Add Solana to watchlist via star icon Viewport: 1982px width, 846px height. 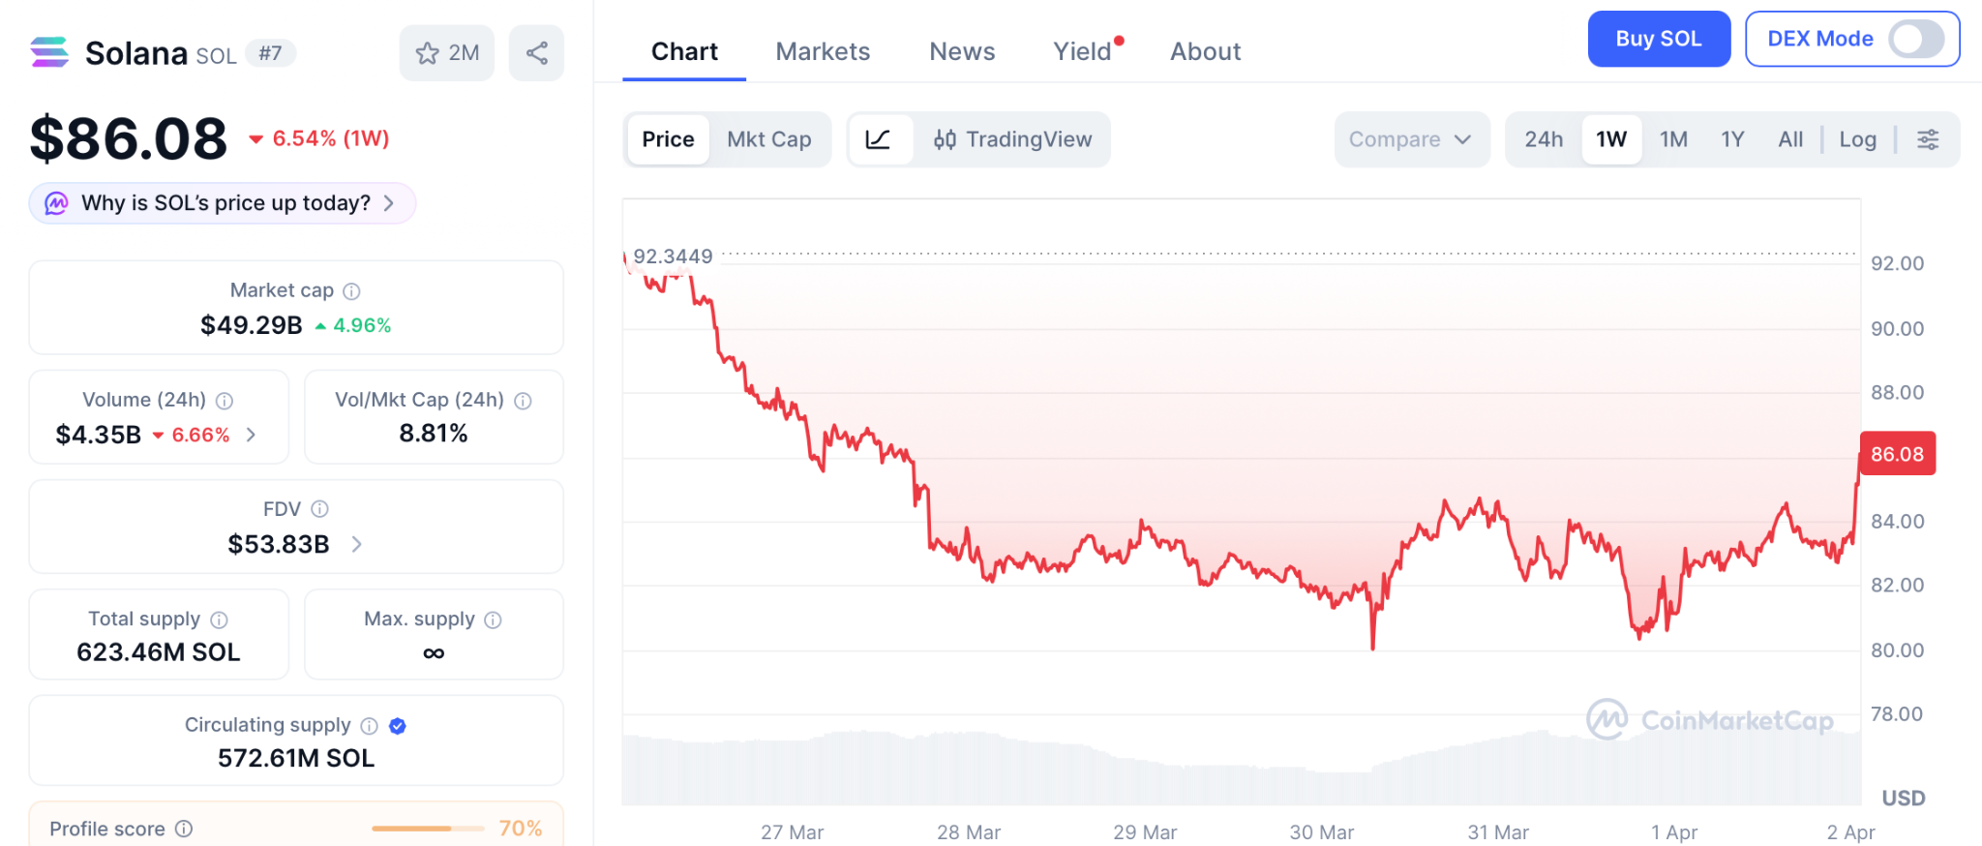pyautogui.click(x=428, y=53)
